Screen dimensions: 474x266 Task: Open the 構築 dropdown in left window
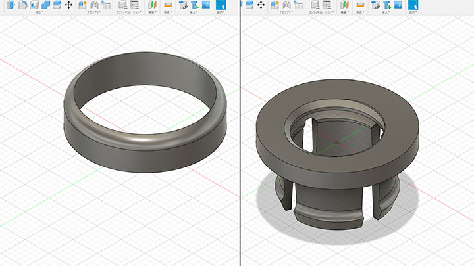coord(152,12)
